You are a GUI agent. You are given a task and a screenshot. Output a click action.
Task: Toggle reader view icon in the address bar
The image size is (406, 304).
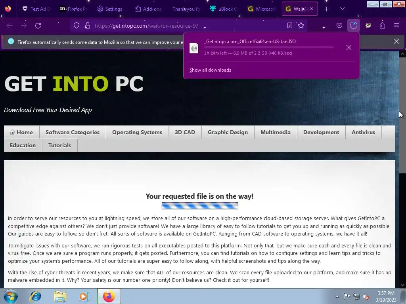(x=290, y=25)
